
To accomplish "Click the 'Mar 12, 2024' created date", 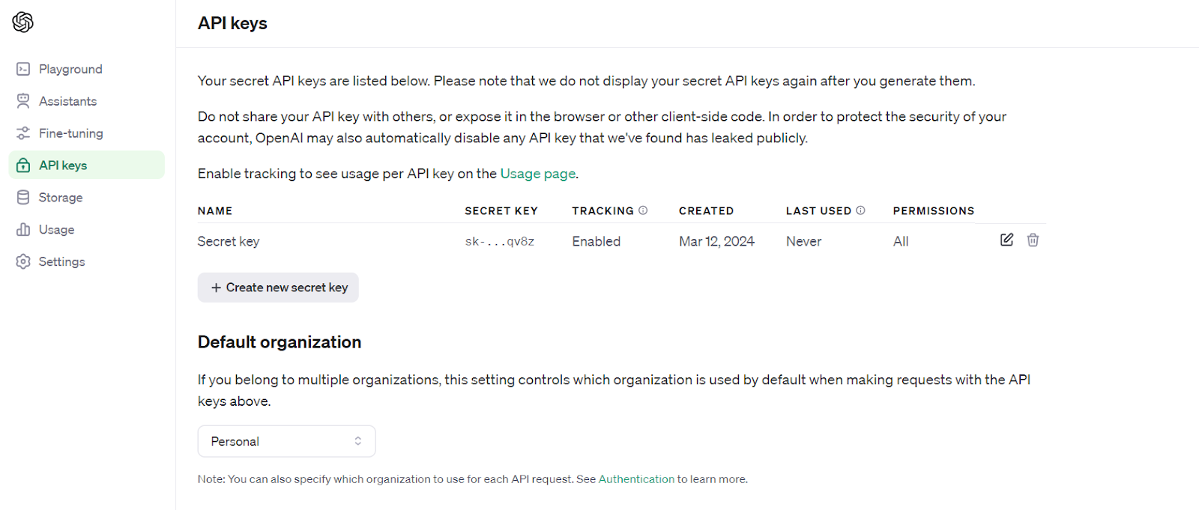I will click(x=716, y=241).
